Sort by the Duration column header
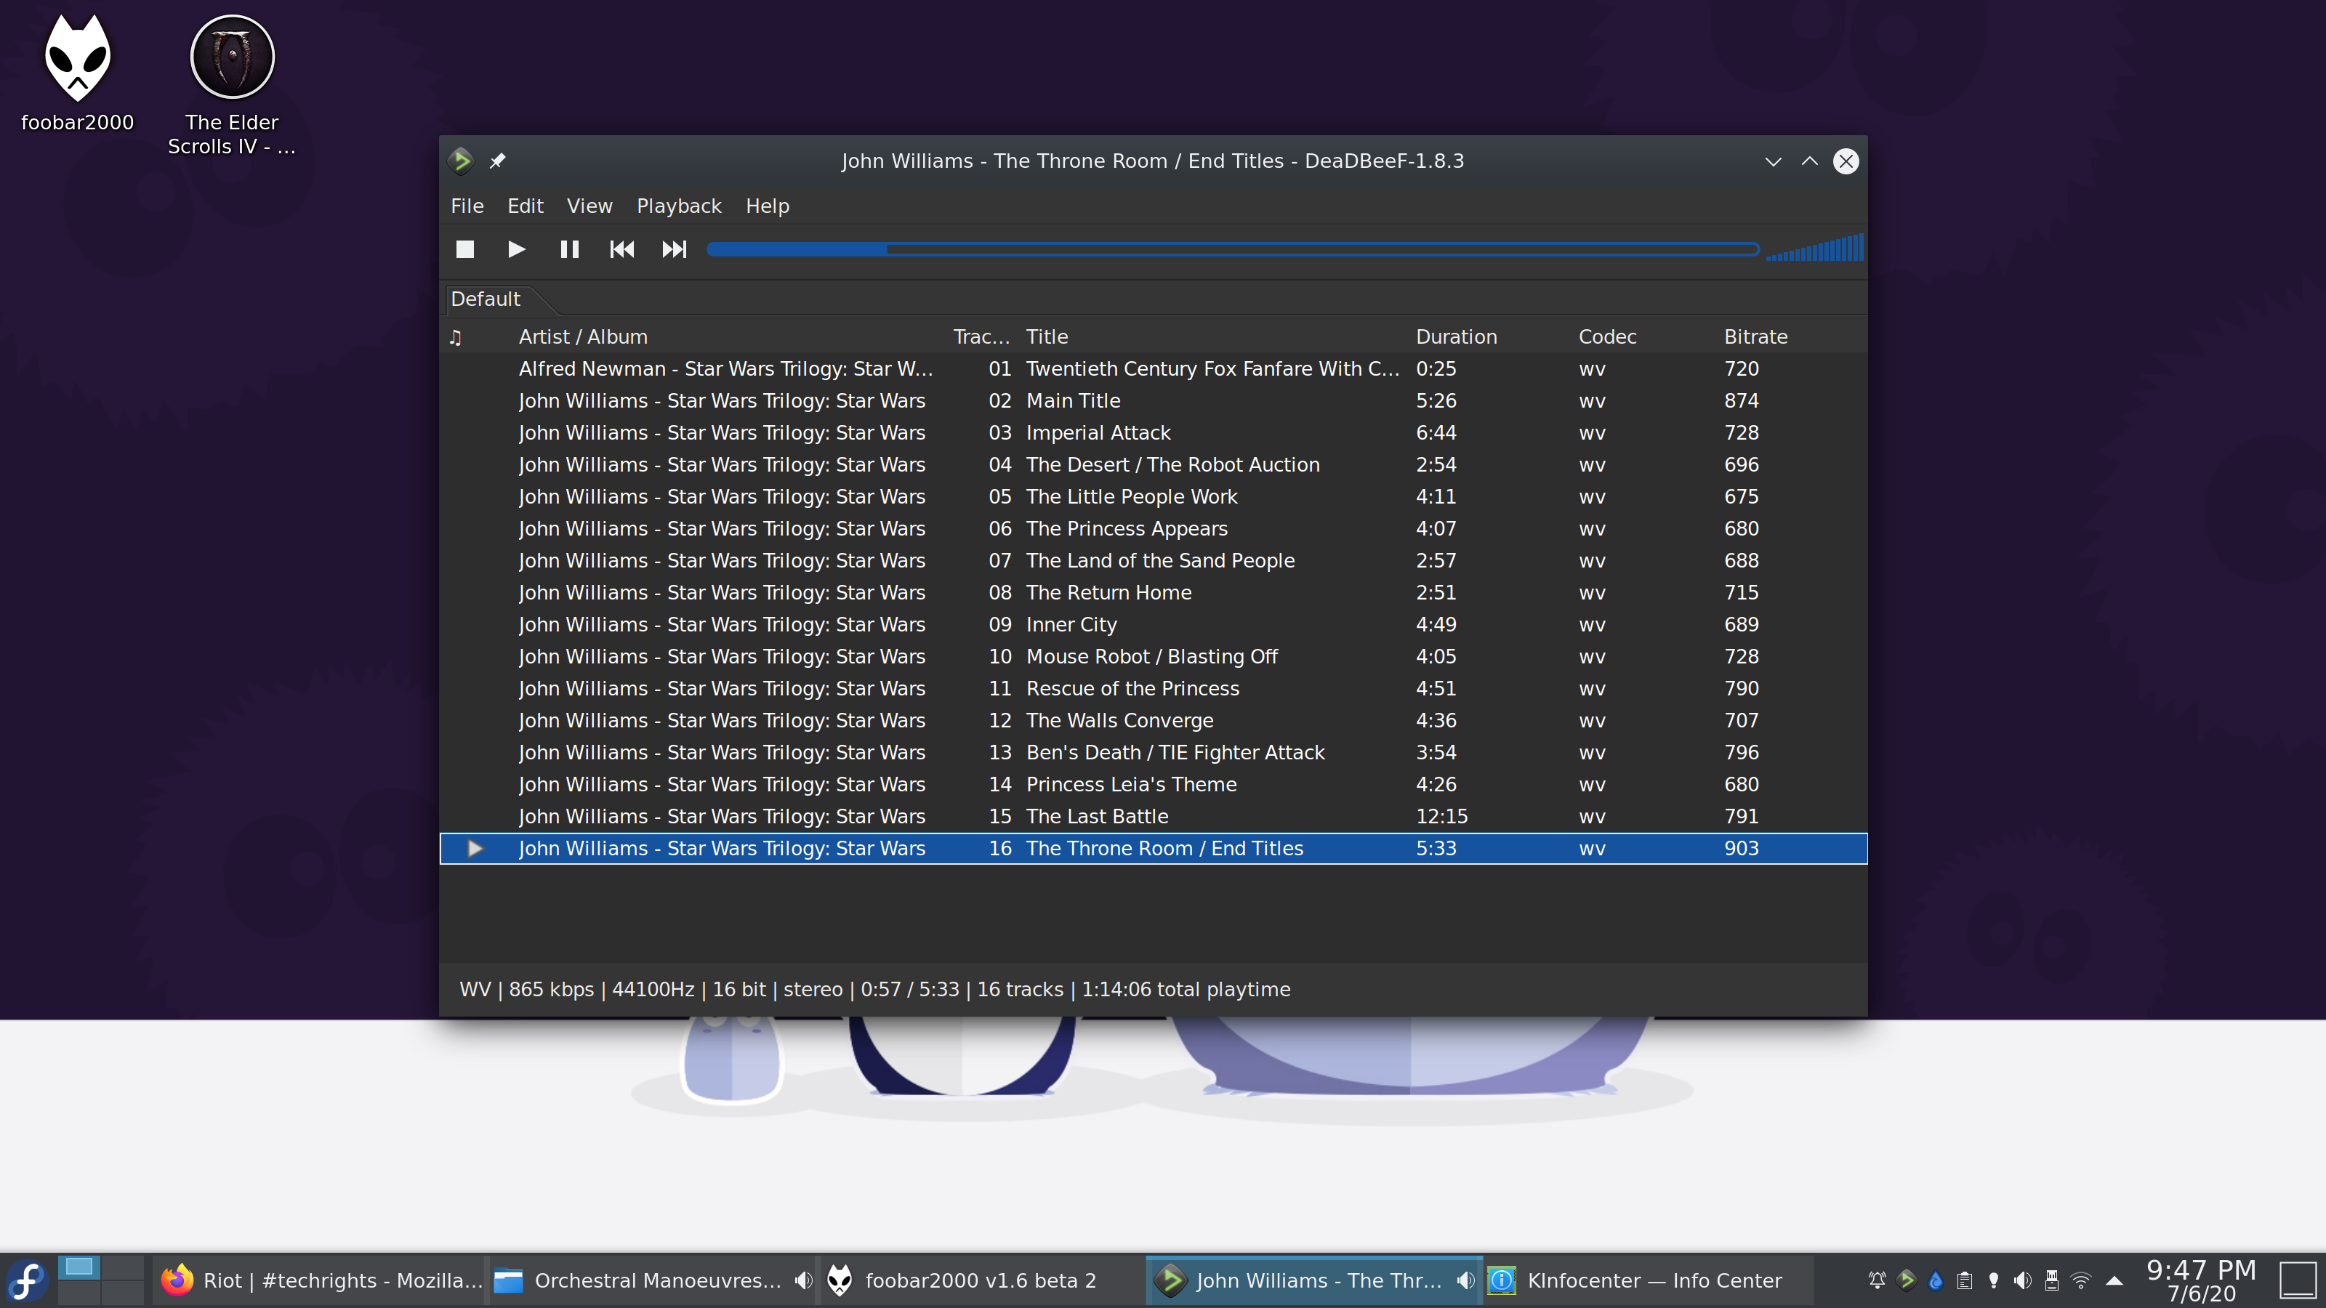Viewport: 2326px width, 1308px height. point(1455,336)
